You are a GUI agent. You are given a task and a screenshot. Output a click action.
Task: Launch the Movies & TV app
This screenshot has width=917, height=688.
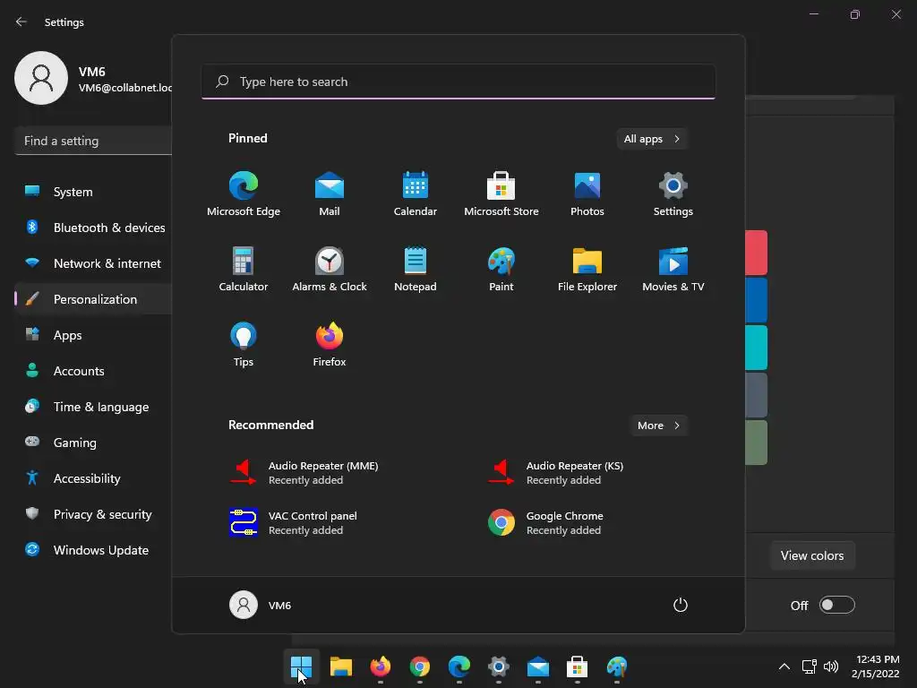point(673,269)
